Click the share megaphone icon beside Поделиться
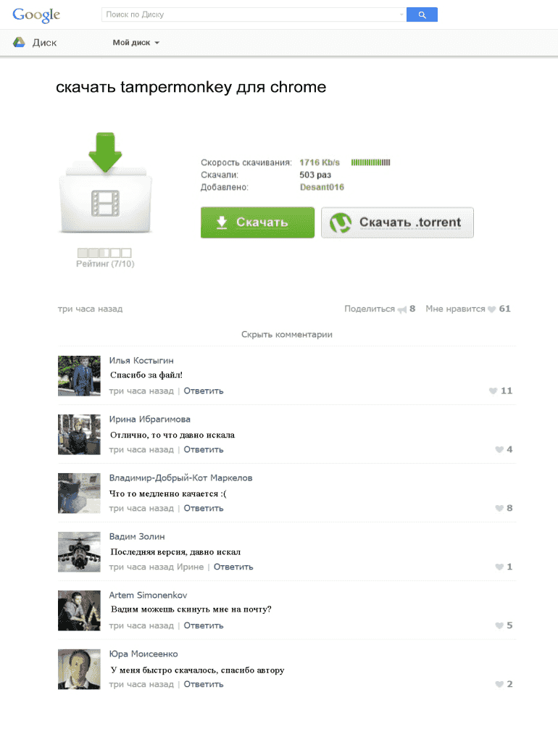558x742 pixels. (x=402, y=309)
